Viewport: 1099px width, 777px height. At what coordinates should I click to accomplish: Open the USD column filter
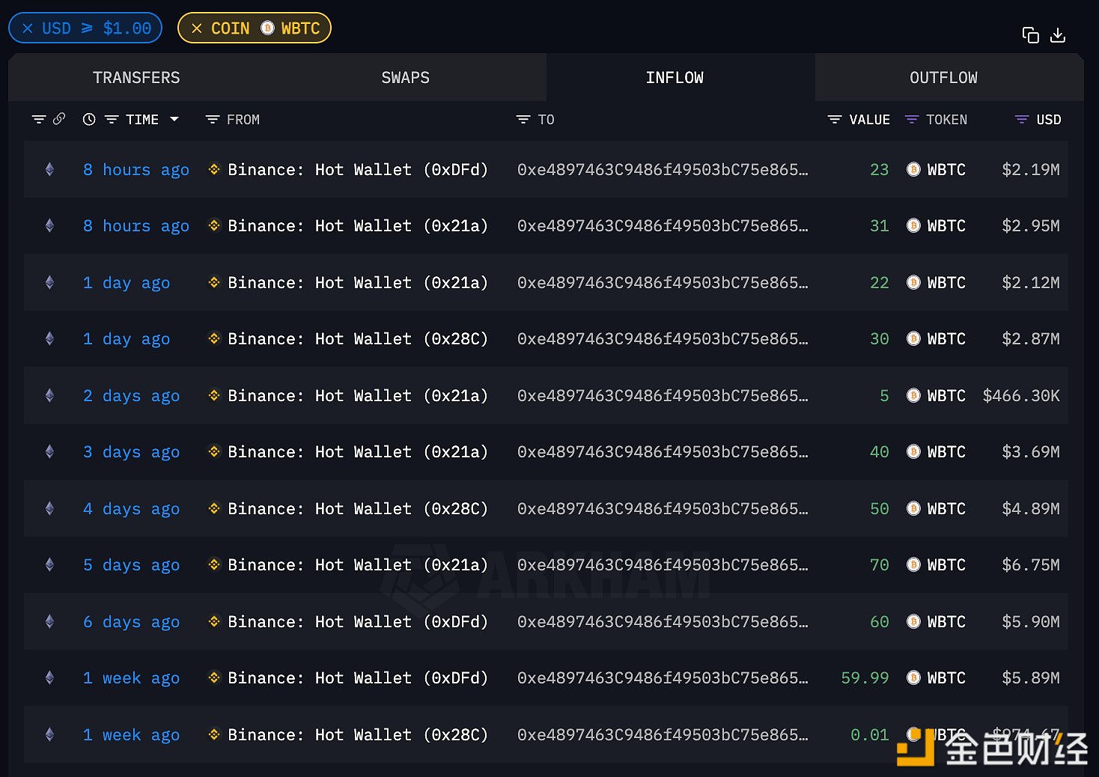click(1022, 120)
